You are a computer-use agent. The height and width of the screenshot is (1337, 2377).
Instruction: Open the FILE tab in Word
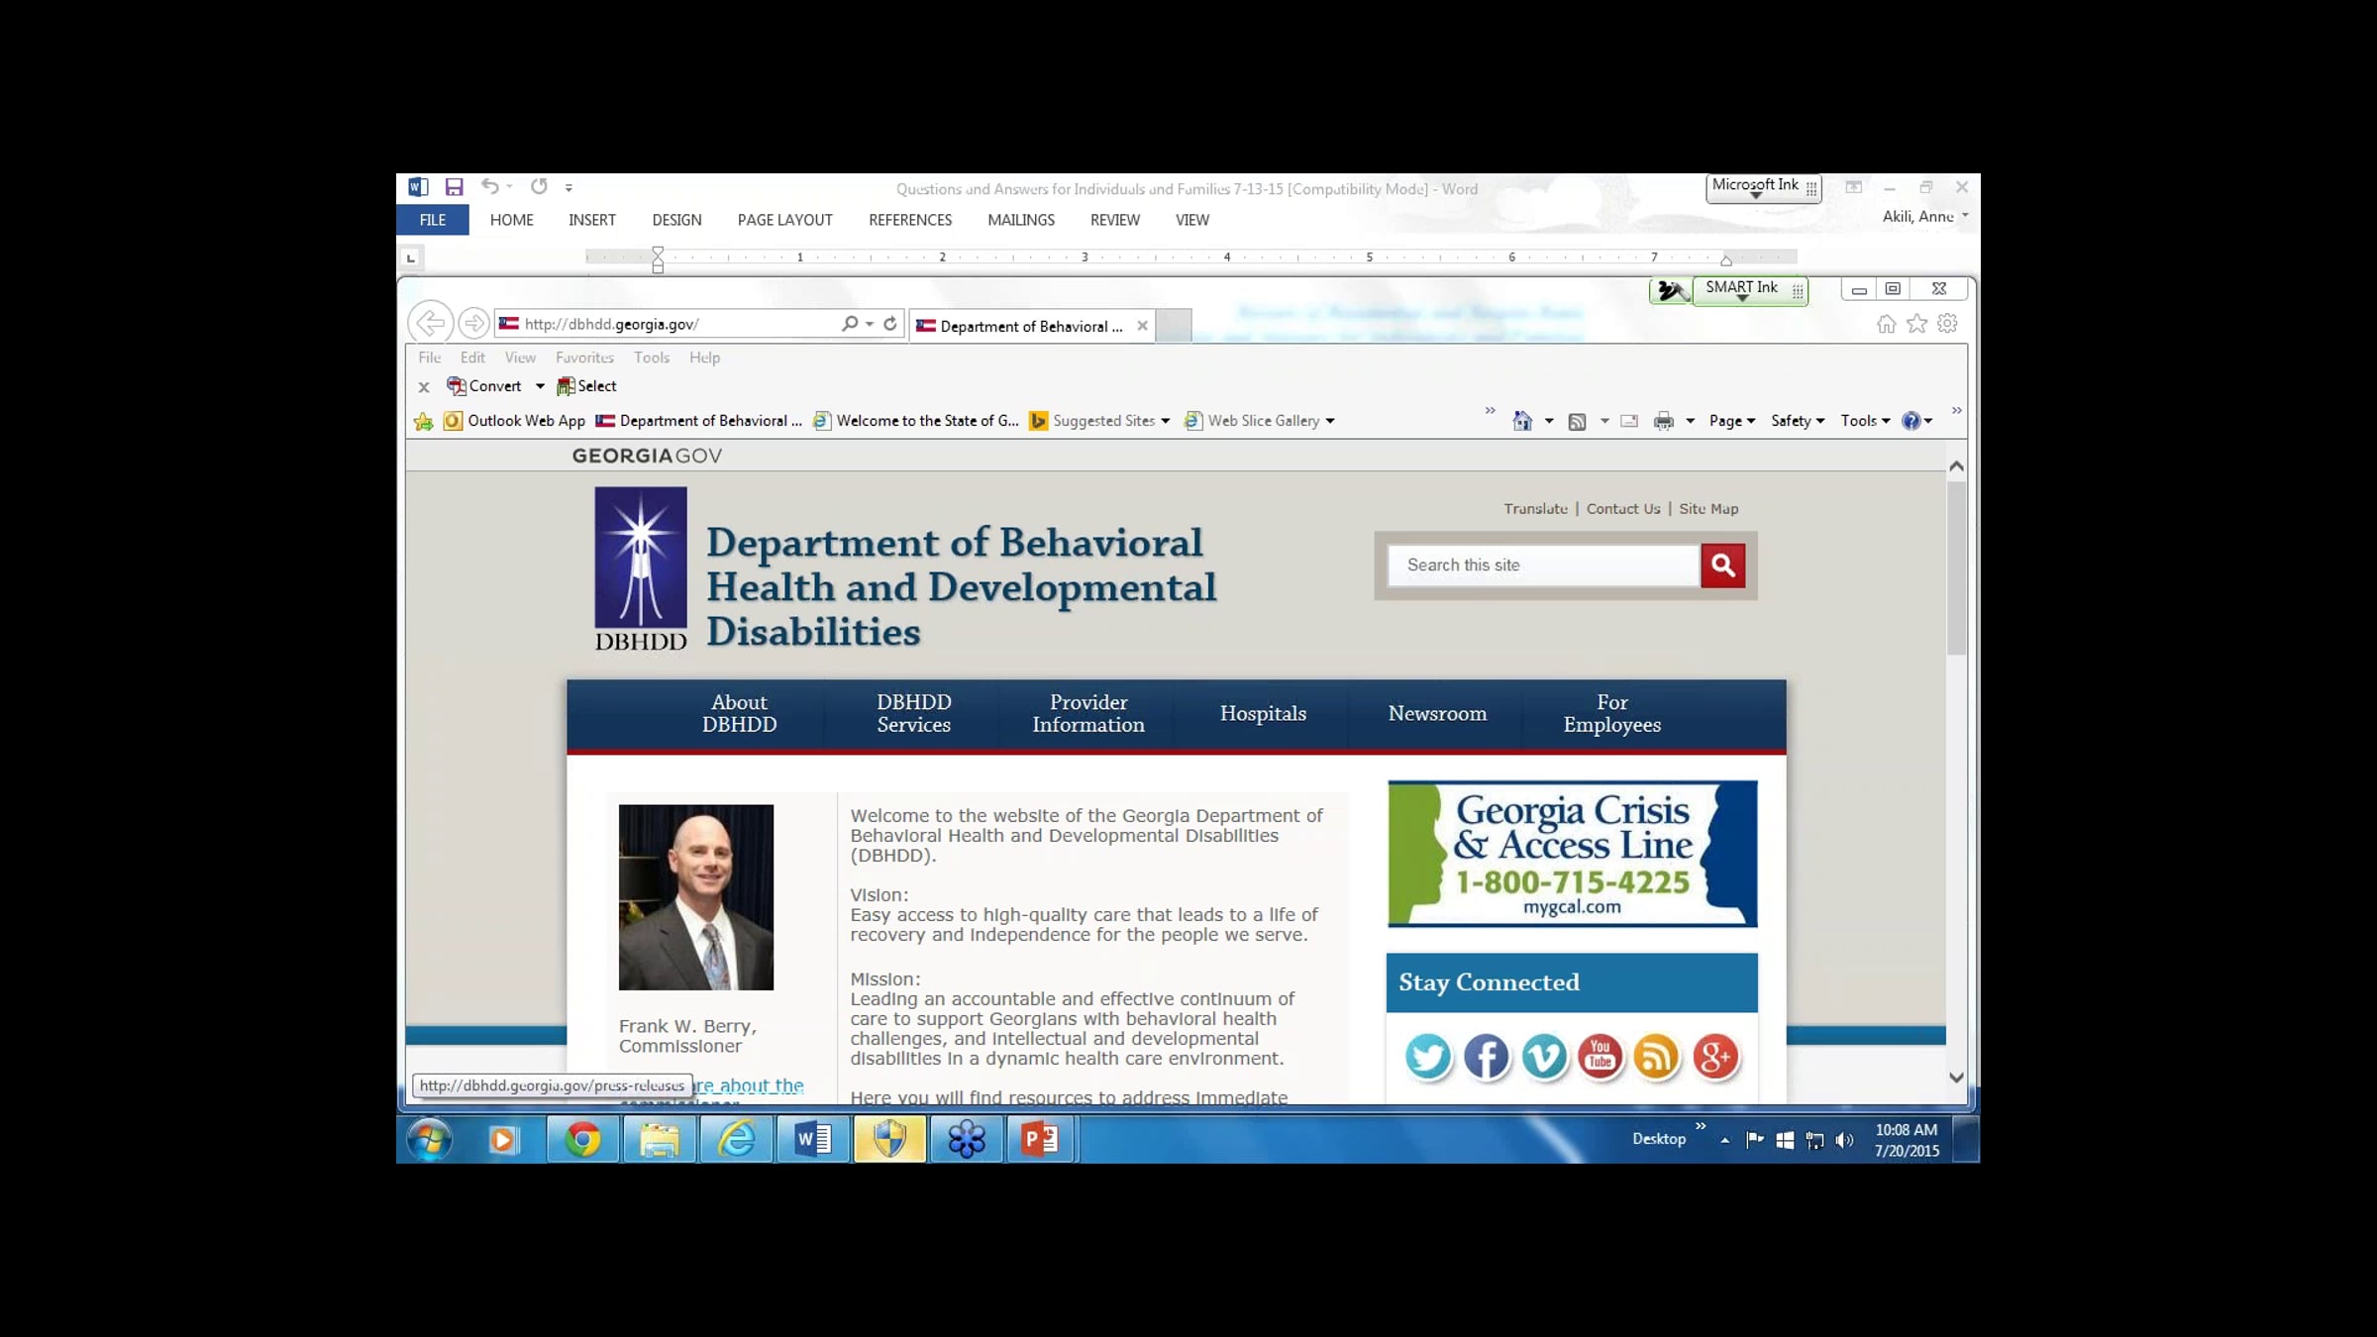(x=433, y=220)
